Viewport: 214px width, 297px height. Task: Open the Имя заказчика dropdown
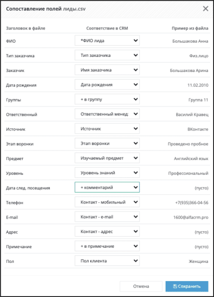tap(107, 70)
